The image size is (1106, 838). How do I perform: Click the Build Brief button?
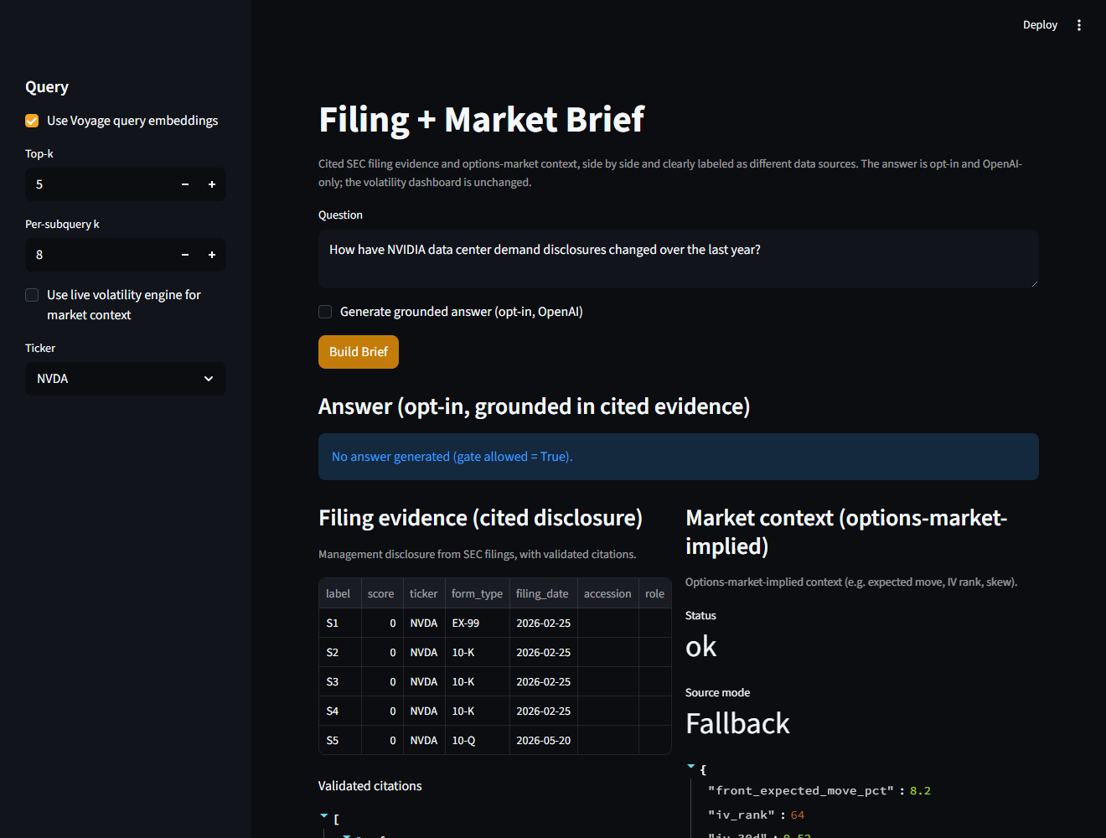pos(359,352)
